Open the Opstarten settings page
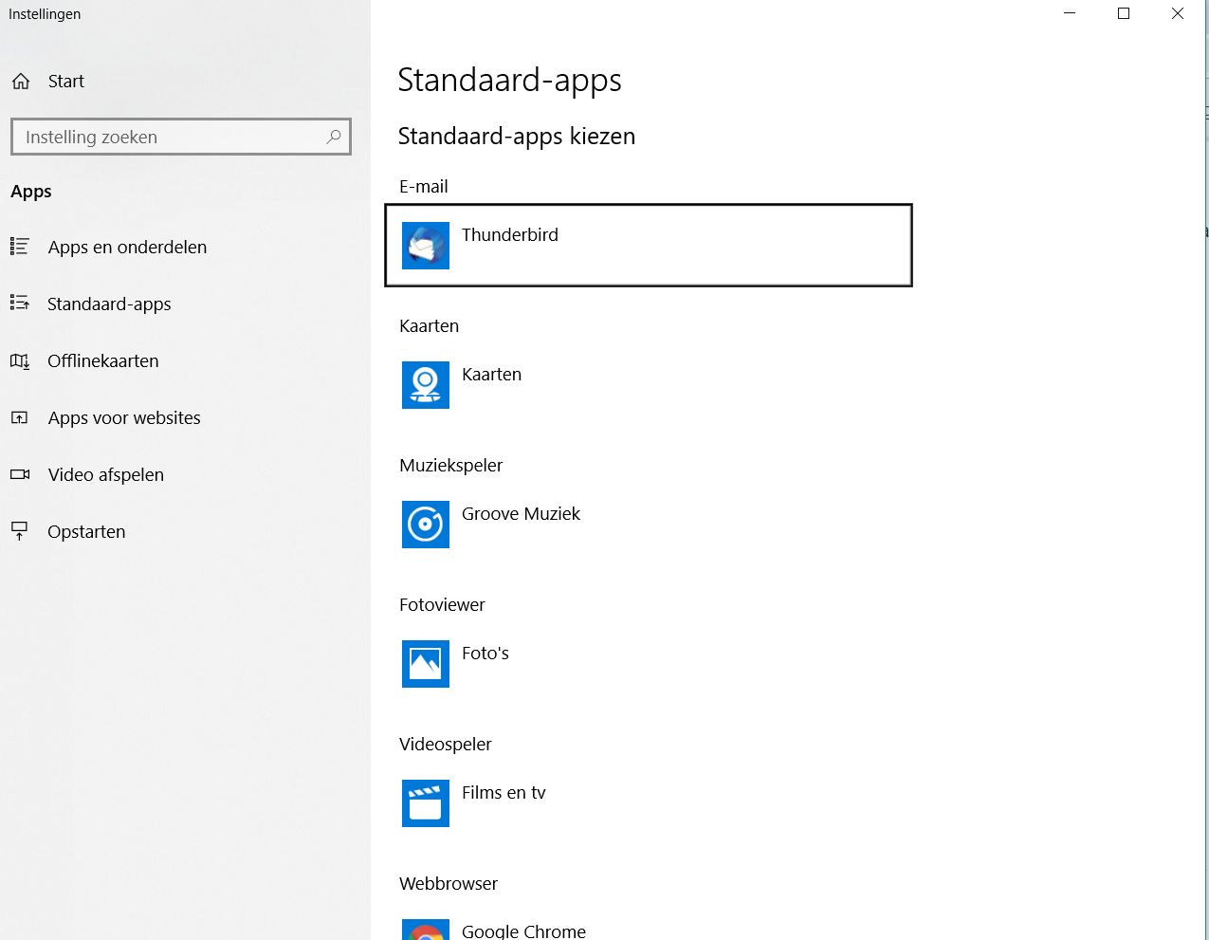 (86, 532)
